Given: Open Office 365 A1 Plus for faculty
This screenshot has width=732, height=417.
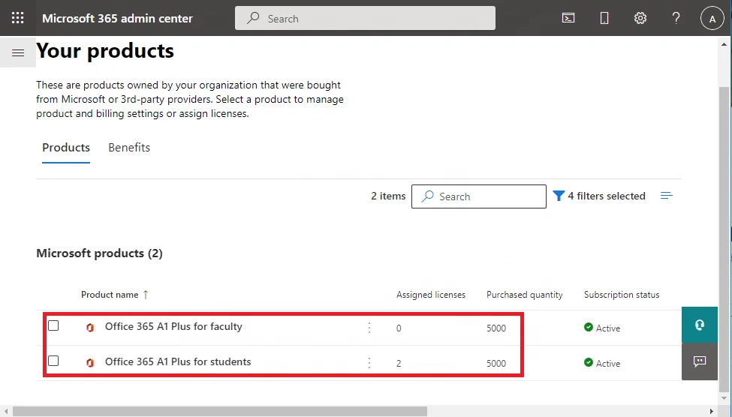Looking at the screenshot, I should pyautogui.click(x=173, y=326).
